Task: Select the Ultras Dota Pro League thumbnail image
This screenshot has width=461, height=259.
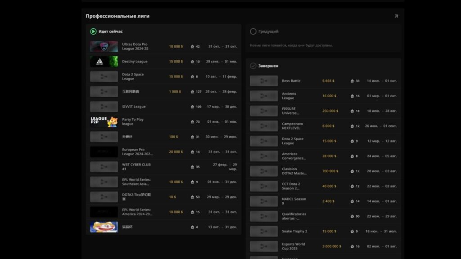Action: 104,47
